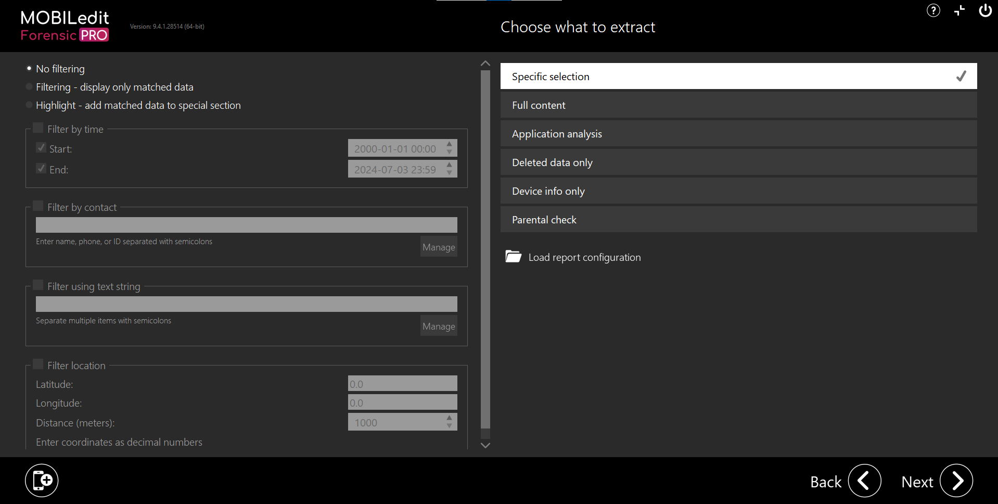The width and height of the screenshot is (998, 504).
Task: Select the Application analysis option
Action: (x=738, y=134)
